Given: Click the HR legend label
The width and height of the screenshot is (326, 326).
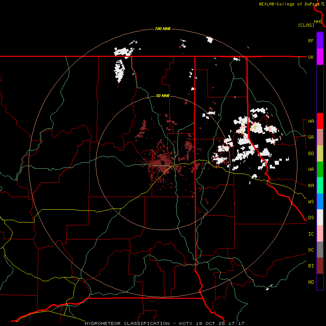Looking at the screenshot, I should pos(311,170).
